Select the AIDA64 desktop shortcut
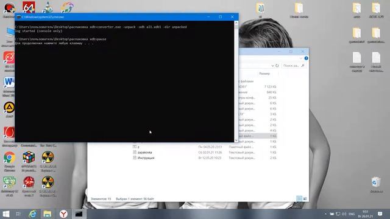Screen dimensions: 390x219 click(29, 7)
